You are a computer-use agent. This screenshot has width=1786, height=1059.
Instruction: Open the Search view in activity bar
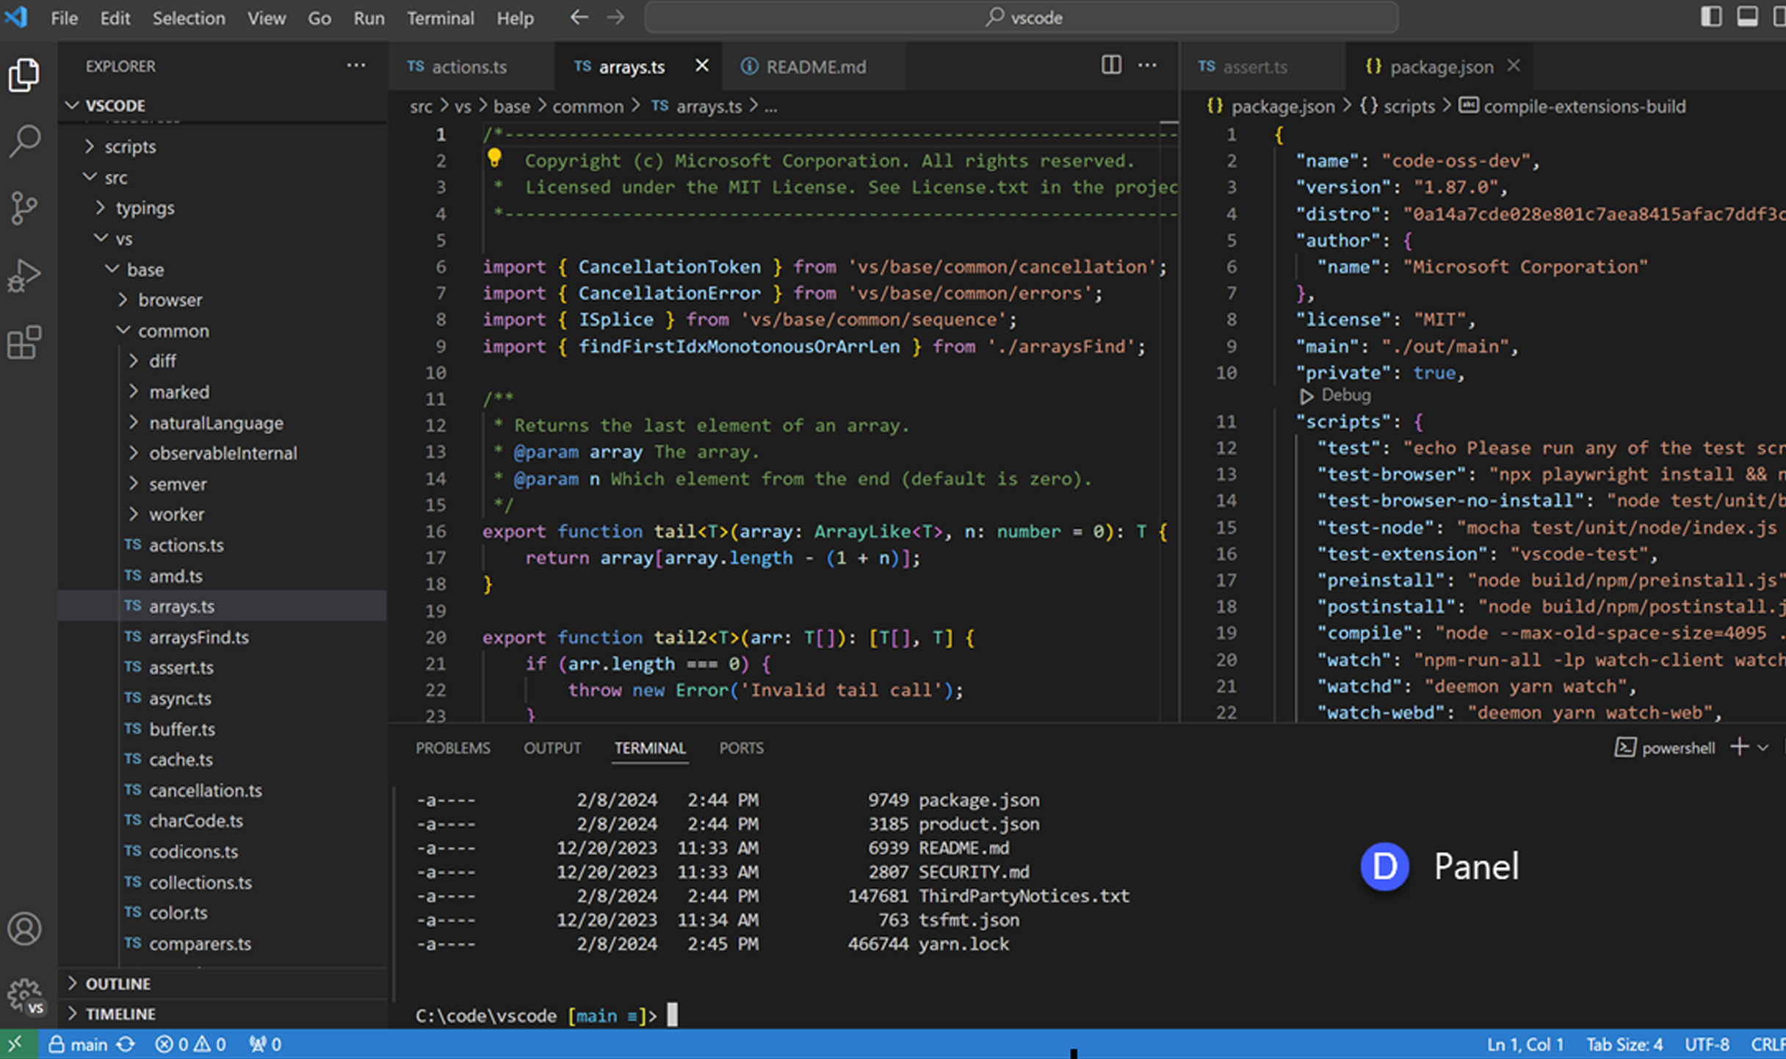(24, 140)
